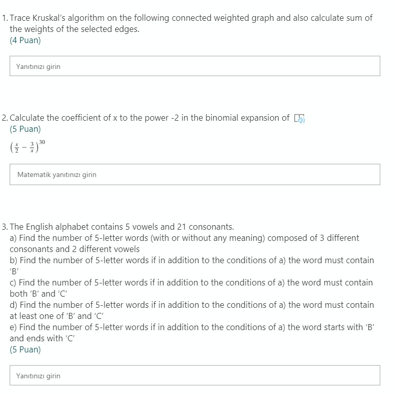Click the binomial expression (x/2 − 3/x)^30

tap(27, 147)
